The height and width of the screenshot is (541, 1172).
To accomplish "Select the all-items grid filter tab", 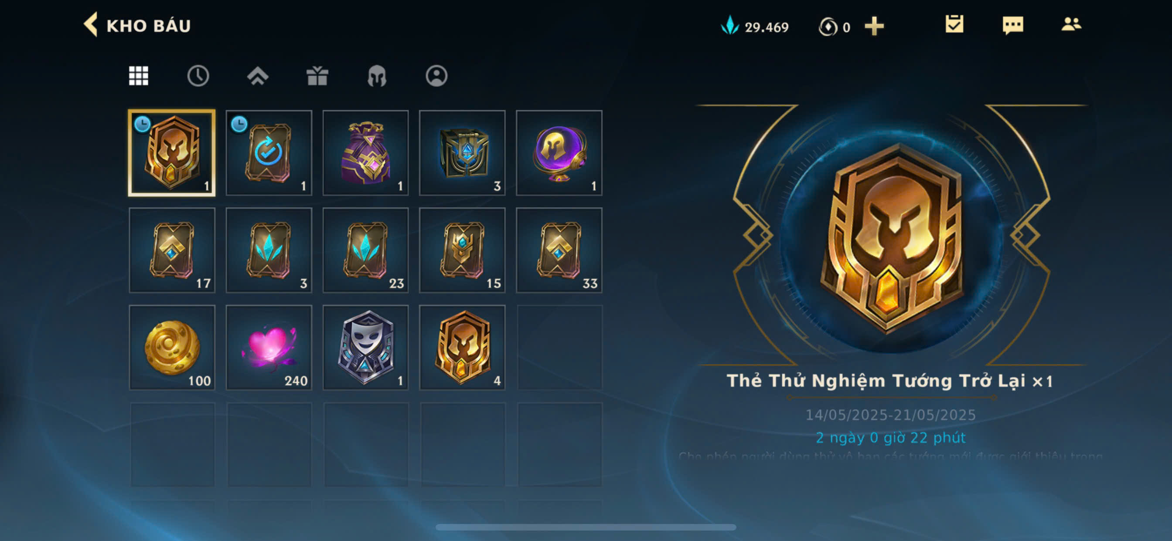I will pyautogui.click(x=138, y=75).
